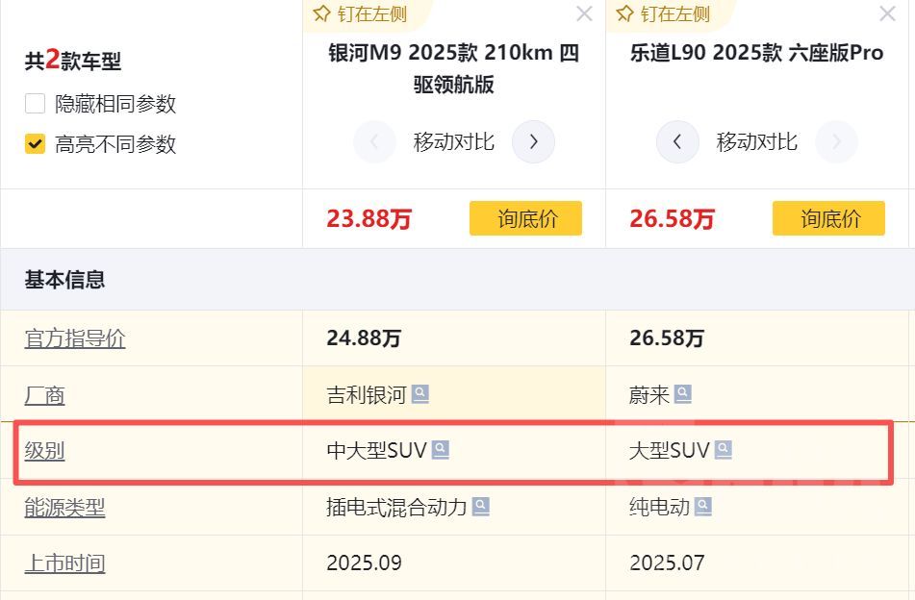The image size is (915, 600).
Task: Click the 23.88万 price text
Action: pyautogui.click(x=369, y=218)
